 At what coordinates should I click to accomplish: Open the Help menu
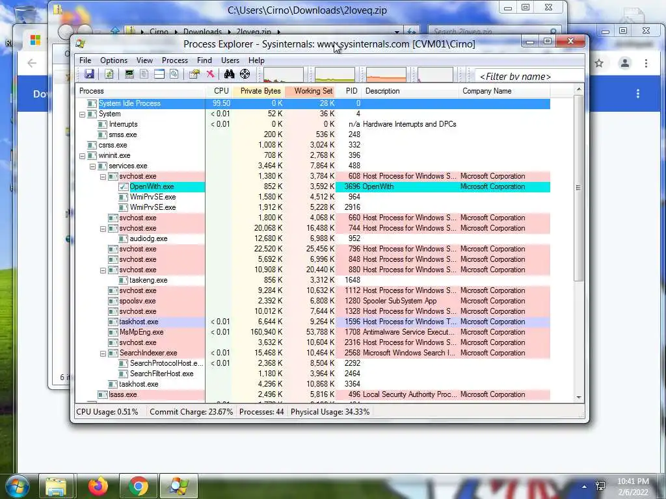pyautogui.click(x=256, y=60)
